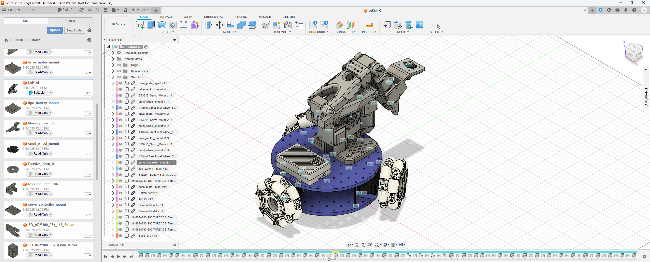Expand the Relationships folder
The image size is (650, 262).
113,71
